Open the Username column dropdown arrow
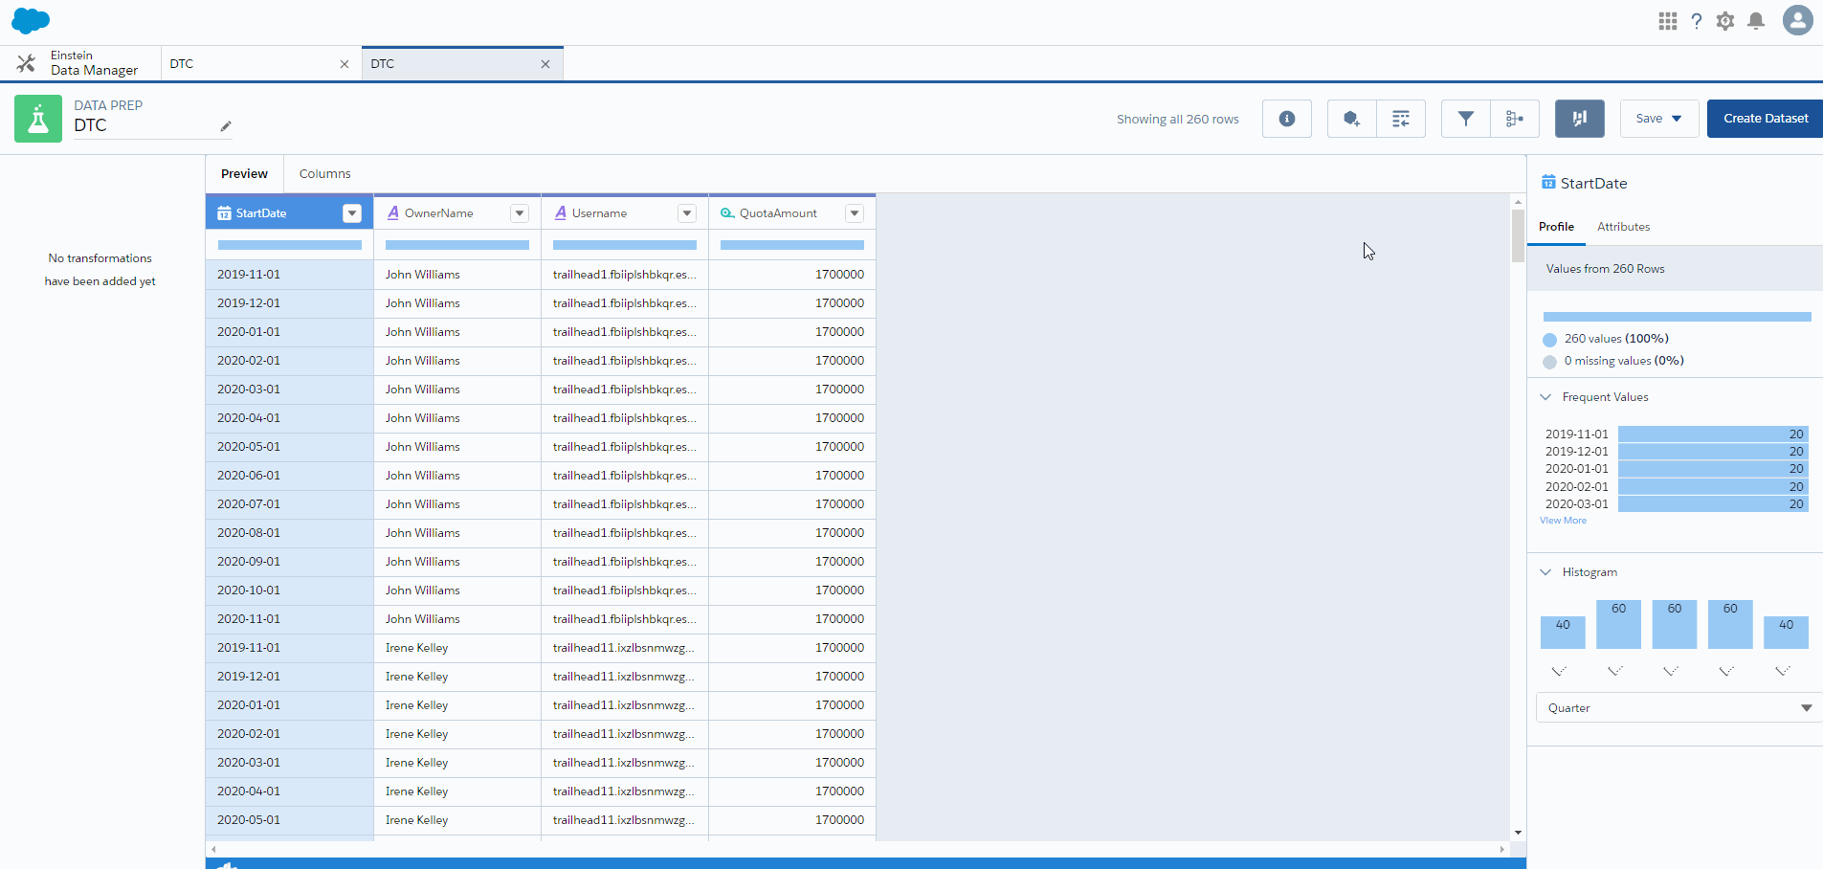1823x869 pixels. 687,213
